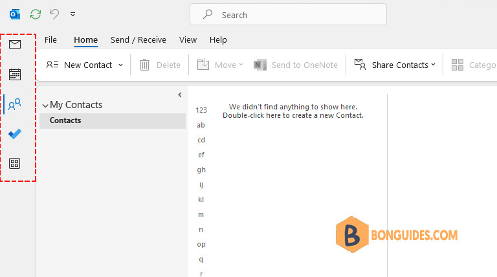This screenshot has width=497, height=277.
Task: Open the Help tab
Action: coord(218,40)
